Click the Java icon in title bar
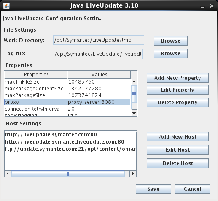The image size is (218, 201). click(x=6, y=6)
